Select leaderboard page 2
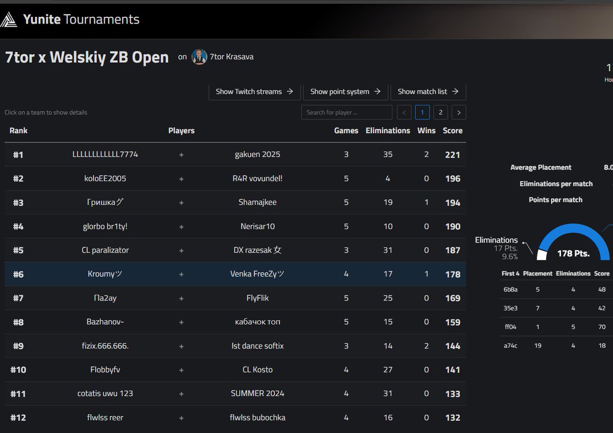The image size is (613, 433). 440,112
